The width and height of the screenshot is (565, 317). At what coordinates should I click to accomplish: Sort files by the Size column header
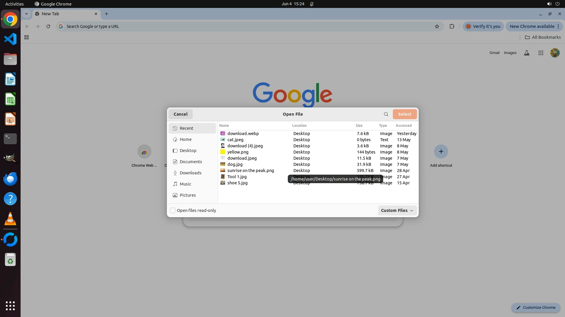[359, 126]
